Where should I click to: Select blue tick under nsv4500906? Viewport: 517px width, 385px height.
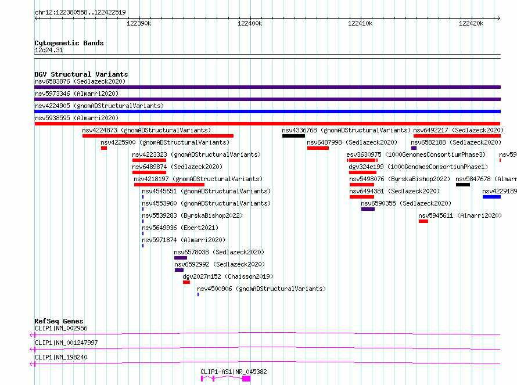[x=198, y=294]
